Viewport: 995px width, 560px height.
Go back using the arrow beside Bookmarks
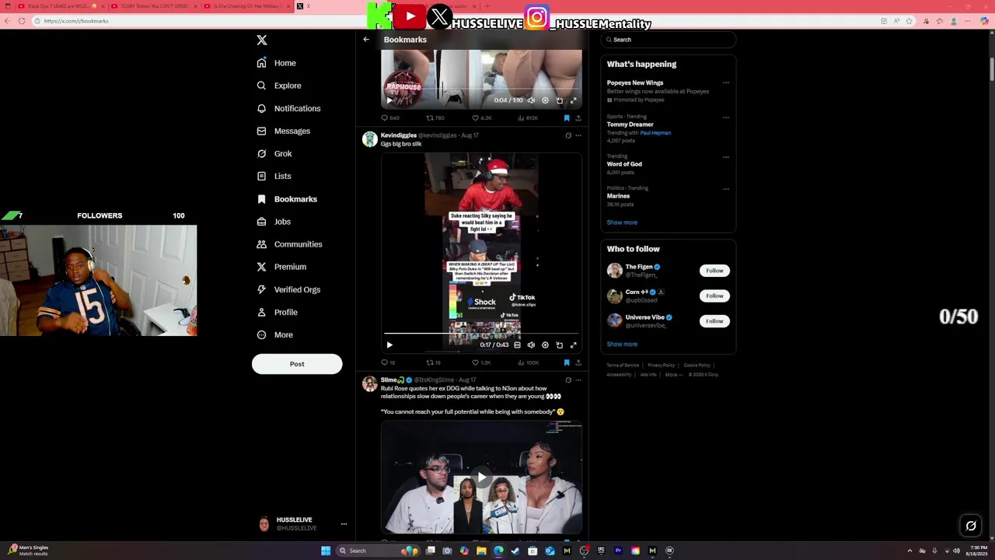click(x=366, y=40)
